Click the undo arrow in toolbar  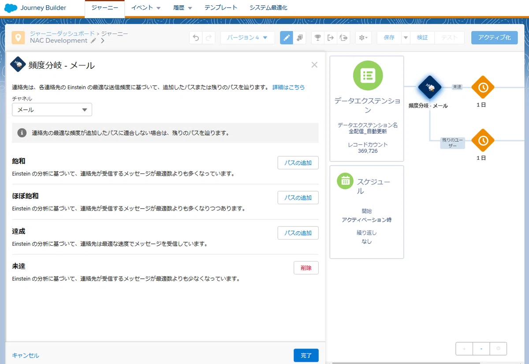[x=196, y=38]
